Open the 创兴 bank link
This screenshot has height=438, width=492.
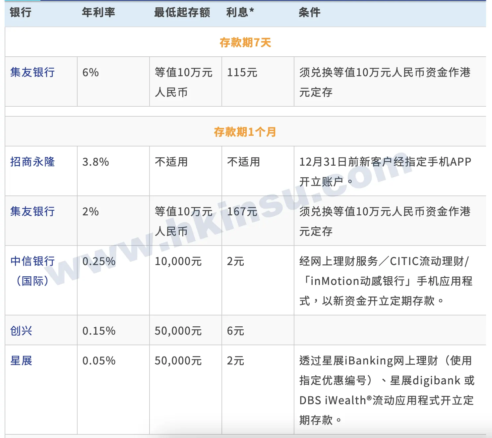coord(21,331)
